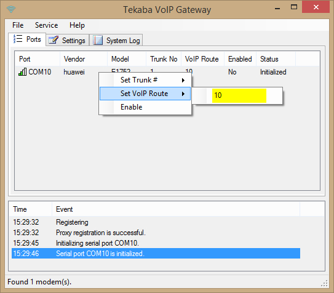The image size is (334, 293).
Task: Open the Service menu
Action: (46, 25)
